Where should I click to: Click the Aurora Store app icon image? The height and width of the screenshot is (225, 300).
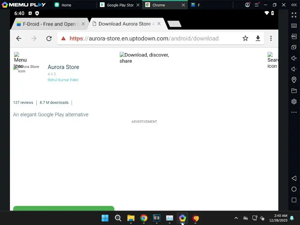coord(26,69)
